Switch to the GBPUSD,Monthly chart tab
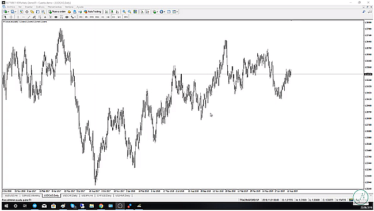374x211 pixels. pyautogui.click(x=31, y=195)
